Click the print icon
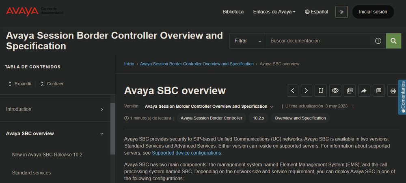This screenshot has width=406, height=183. tap(393, 91)
